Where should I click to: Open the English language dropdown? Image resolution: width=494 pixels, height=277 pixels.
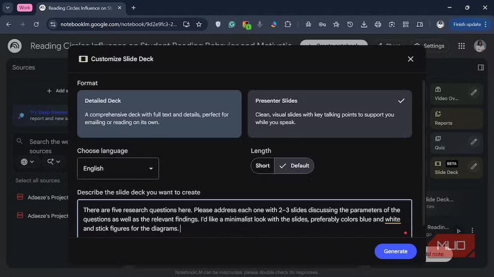click(x=118, y=169)
